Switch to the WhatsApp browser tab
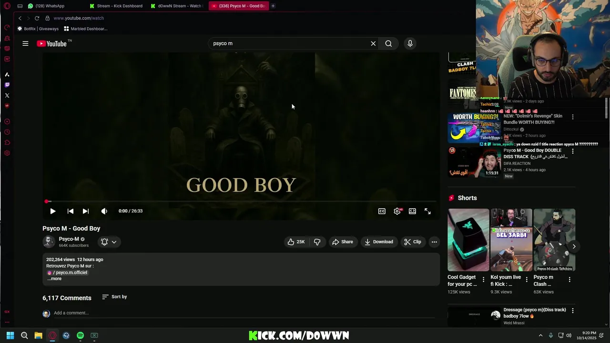The width and height of the screenshot is (610, 343). [46, 6]
